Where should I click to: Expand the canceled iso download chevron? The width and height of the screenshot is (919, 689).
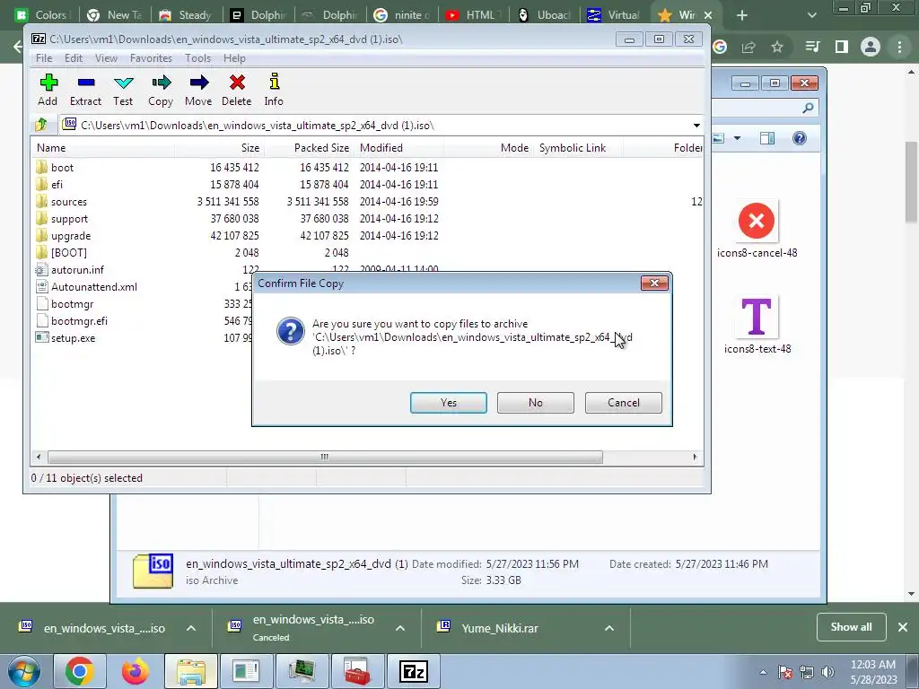tap(400, 628)
